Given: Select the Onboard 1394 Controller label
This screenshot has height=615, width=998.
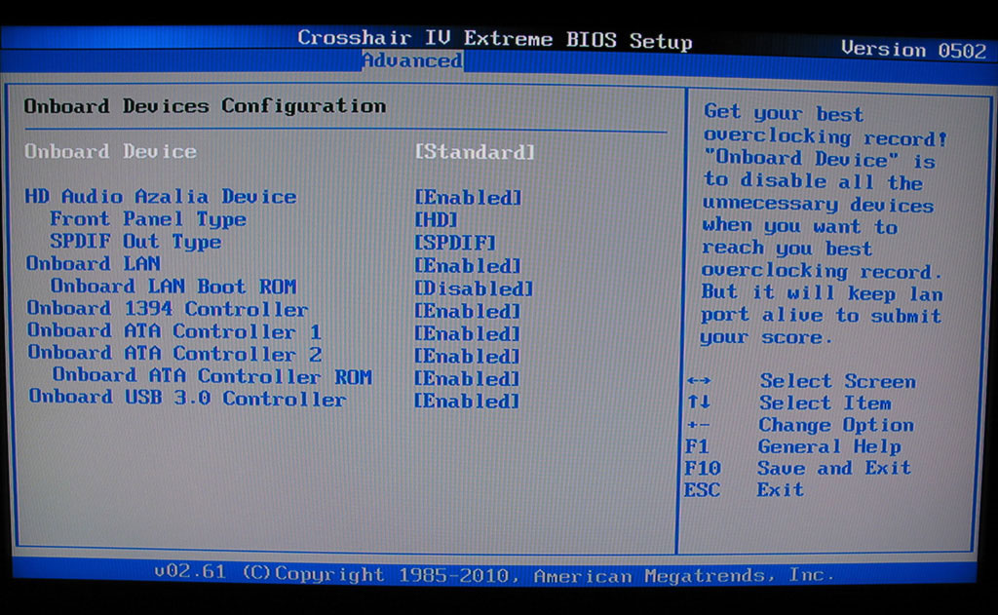Looking at the screenshot, I should (x=168, y=309).
